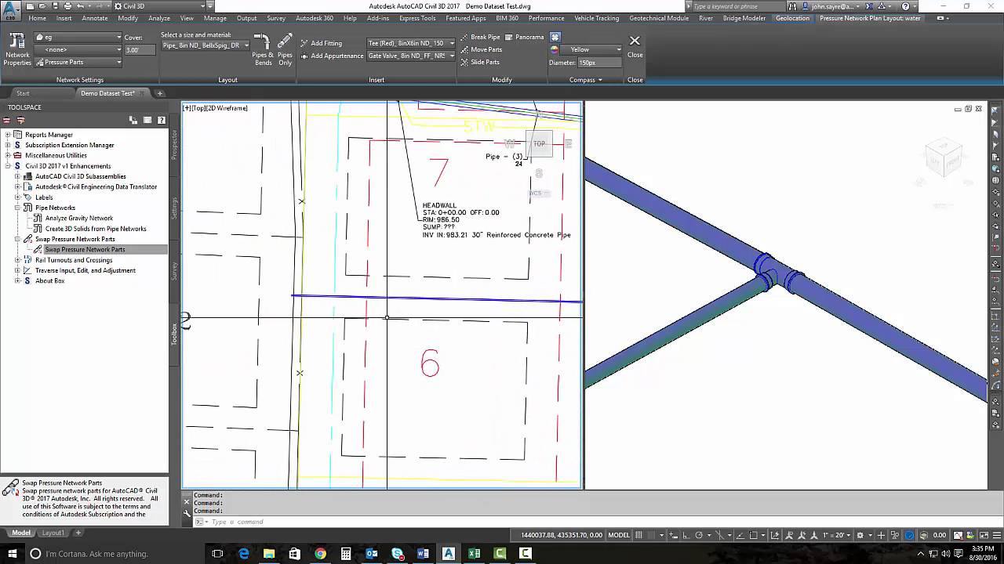Choose the Break Pipe tool
The width and height of the screenshot is (1004, 564).
pyautogui.click(x=480, y=37)
